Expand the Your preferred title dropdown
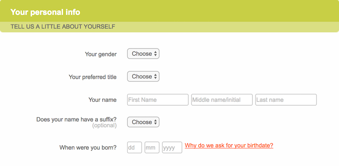Image resolution: width=339 pixels, height=166 pixels. [x=143, y=76]
